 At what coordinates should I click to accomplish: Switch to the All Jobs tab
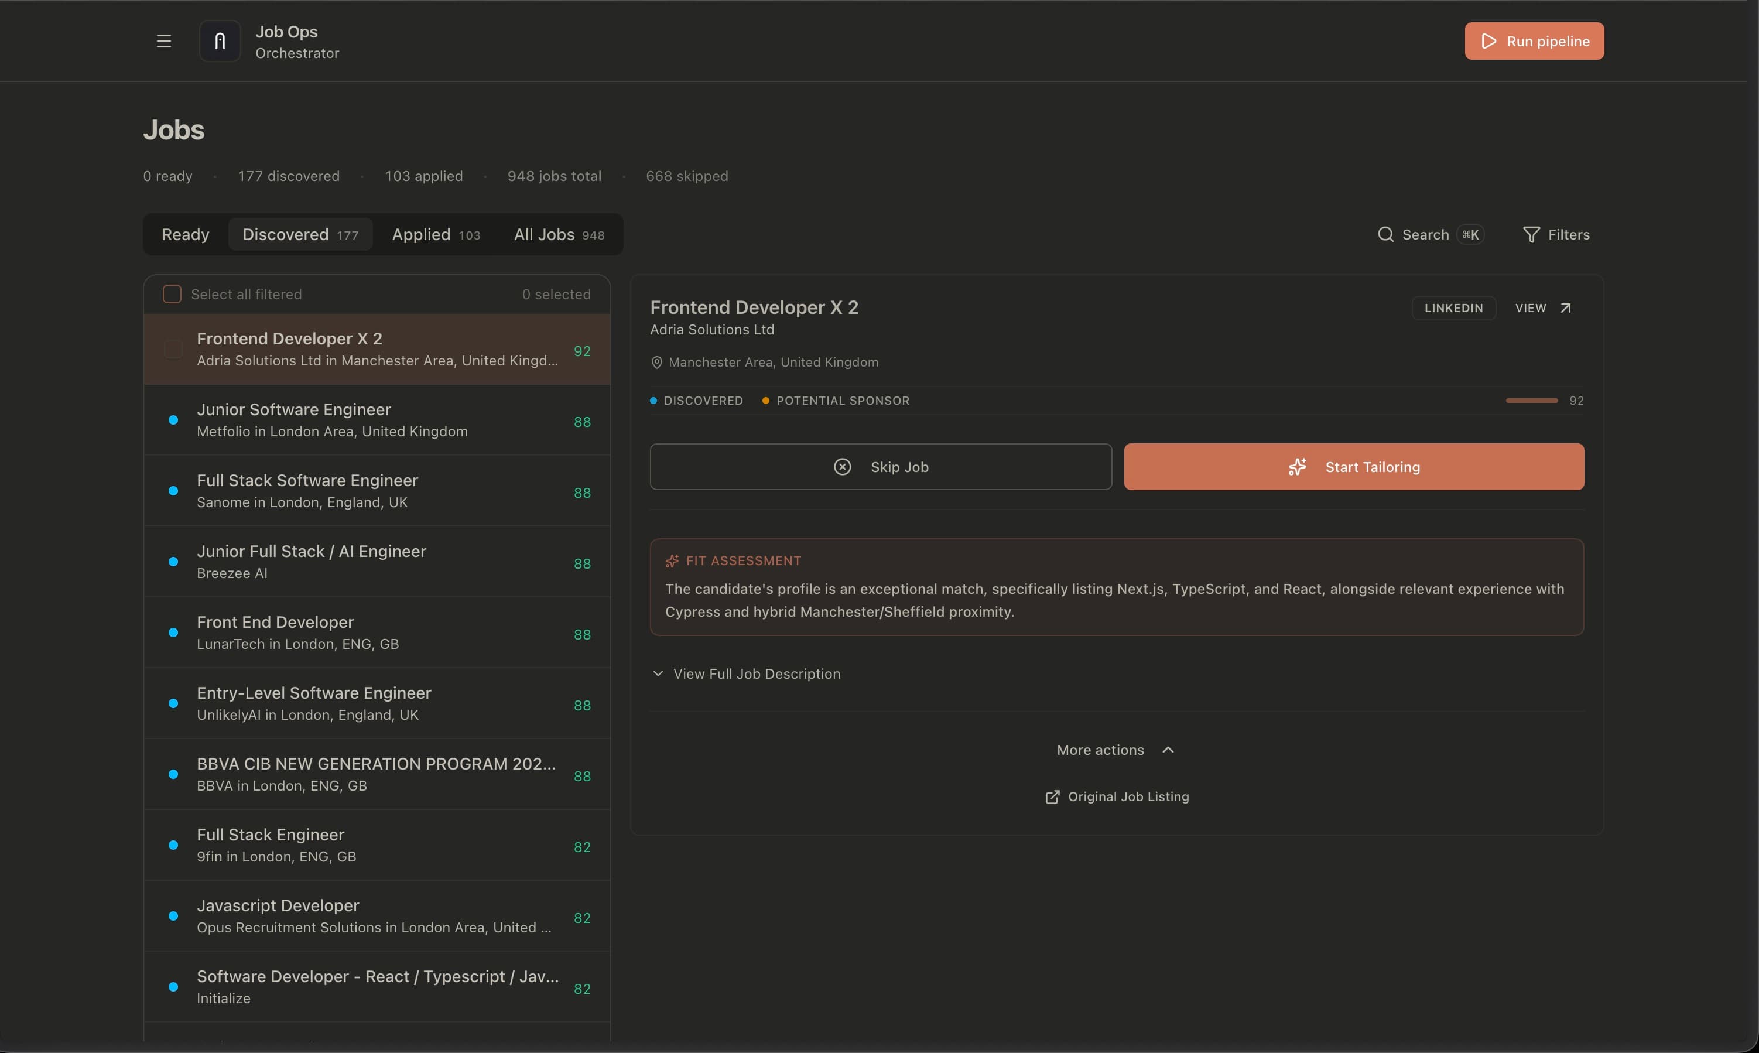point(558,234)
